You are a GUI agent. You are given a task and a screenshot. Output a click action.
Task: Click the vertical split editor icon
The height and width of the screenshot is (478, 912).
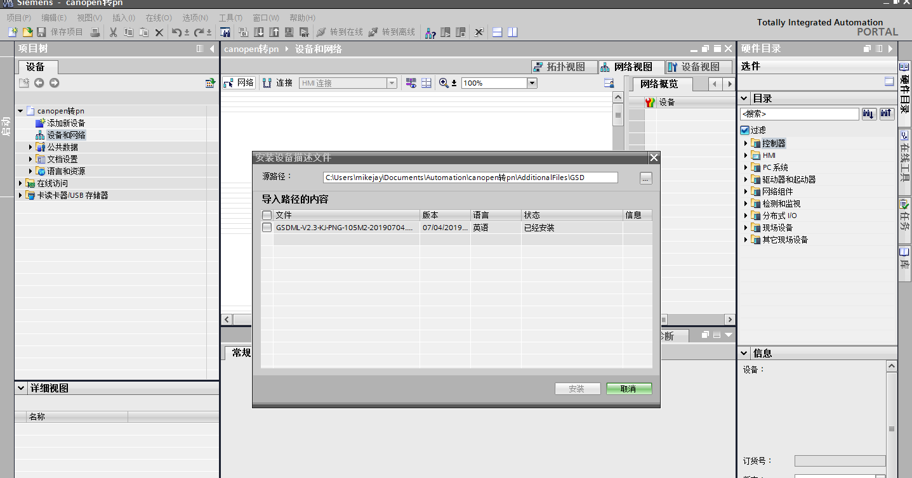(x=512, y=32)
